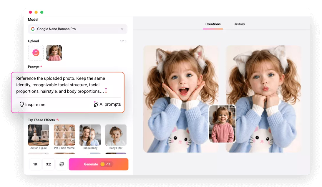Open the uploaded girl photo thumbnail
This screenshot has width=322, height=187.
pos(54,53)
